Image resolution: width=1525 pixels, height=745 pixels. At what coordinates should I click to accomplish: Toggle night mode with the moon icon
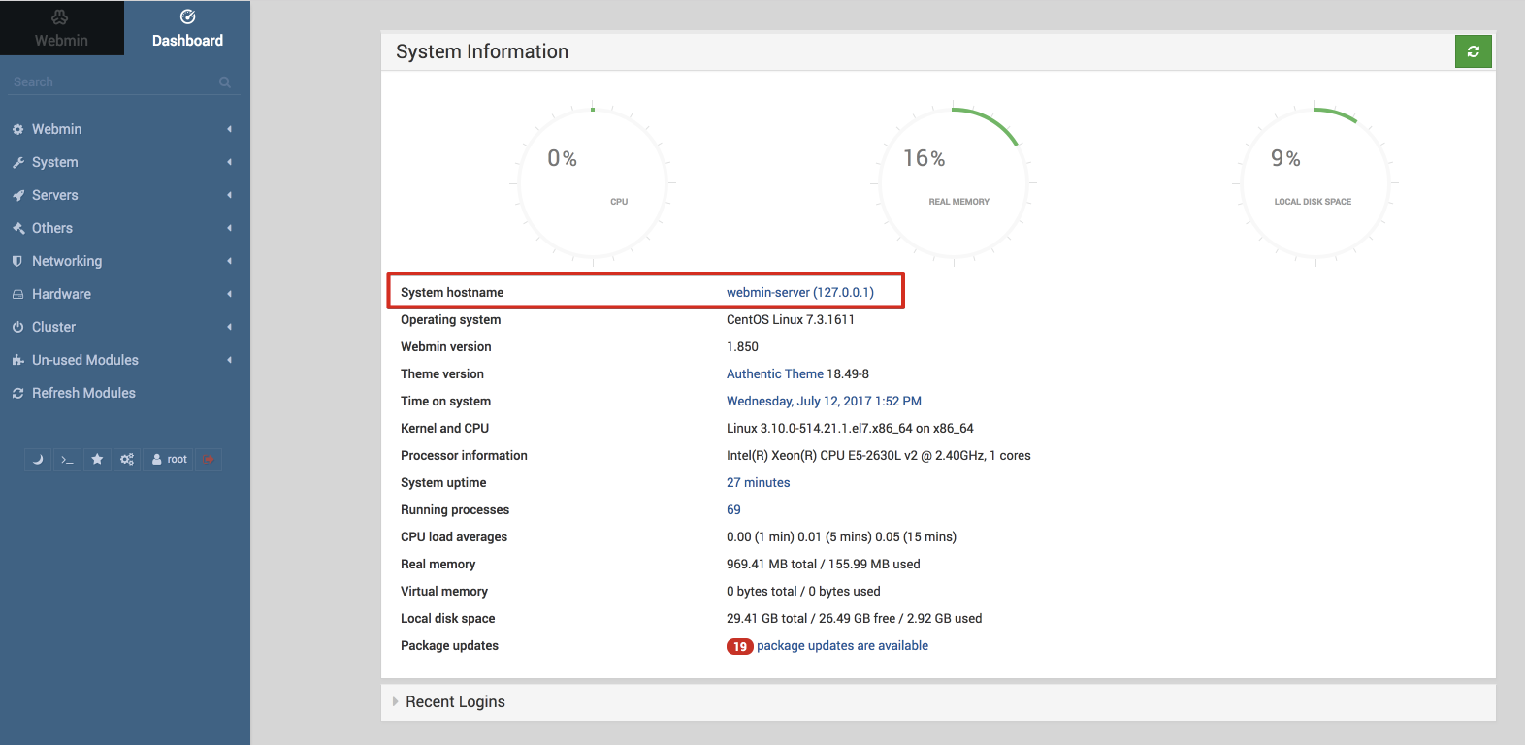tap(38, 460)
